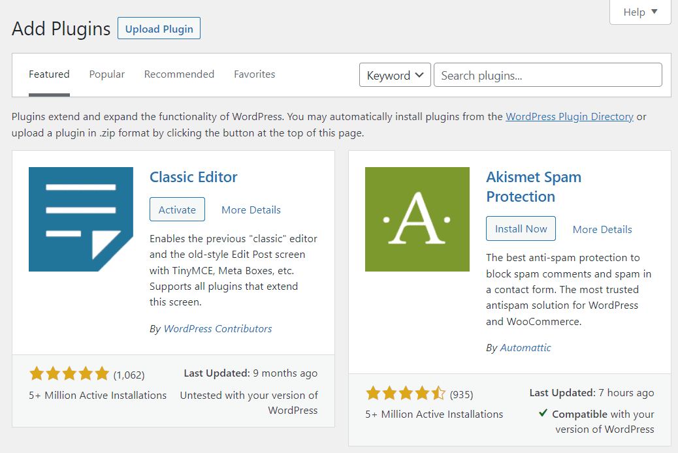Image resolution: width=678 pixels, height=453 pixels.
Task: View More Details for Akismet
Action: click(x=602, y=229)
